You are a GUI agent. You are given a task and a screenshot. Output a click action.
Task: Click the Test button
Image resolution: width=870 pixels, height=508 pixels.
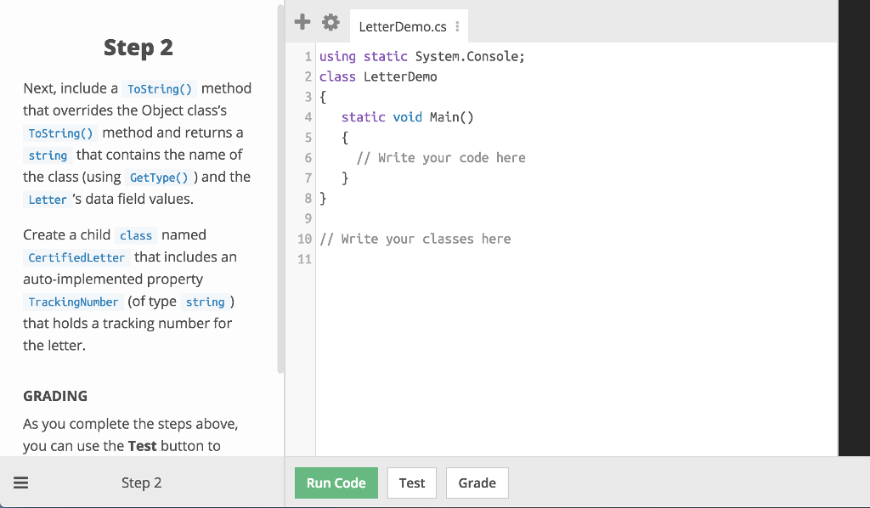tap(412, 483)
